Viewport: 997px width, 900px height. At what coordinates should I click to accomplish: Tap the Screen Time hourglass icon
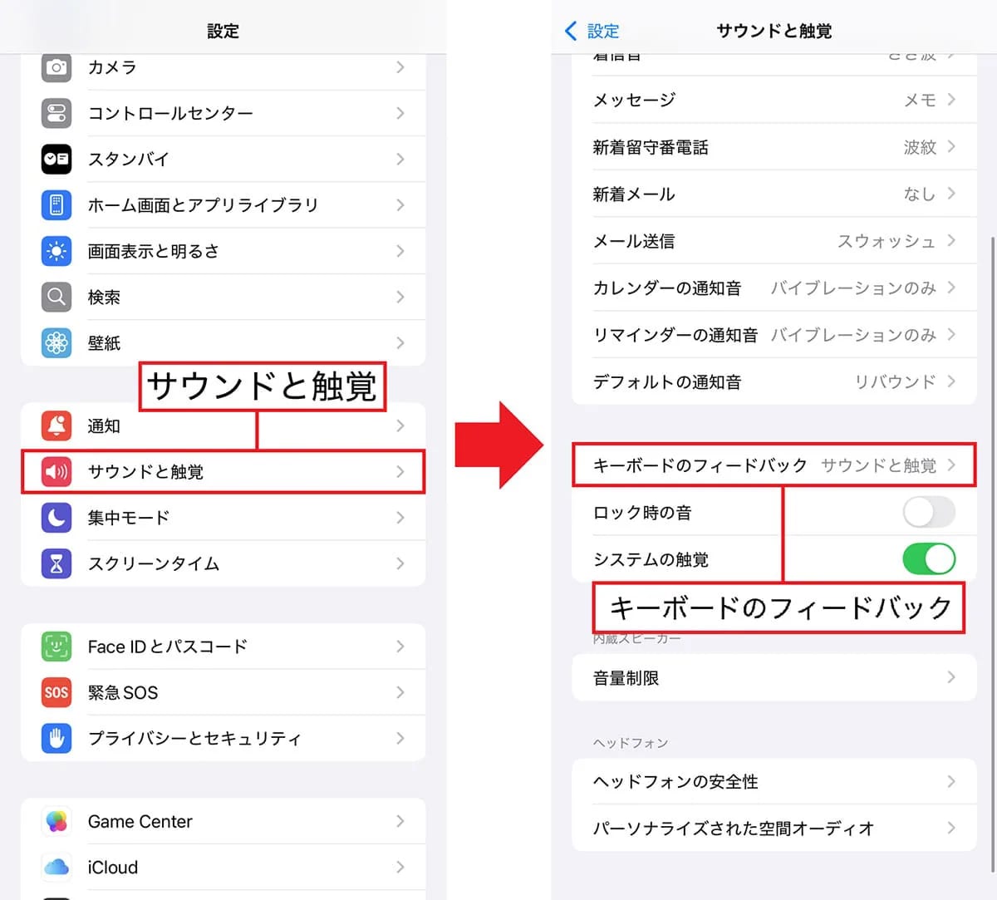pyautogui.click(x=56, y=563)
